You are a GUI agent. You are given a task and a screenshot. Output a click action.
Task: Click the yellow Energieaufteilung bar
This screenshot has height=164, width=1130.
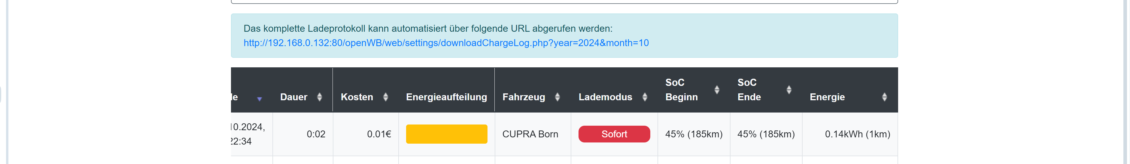[446, 134]
